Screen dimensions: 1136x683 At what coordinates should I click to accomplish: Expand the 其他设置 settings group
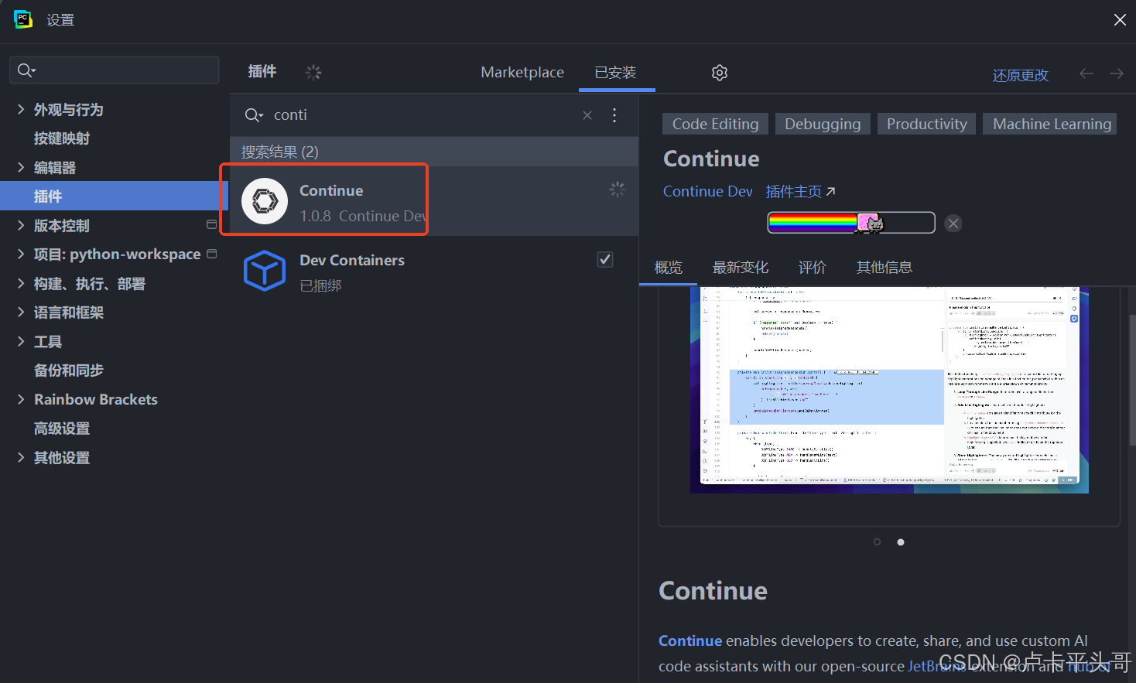coord(21,457)
